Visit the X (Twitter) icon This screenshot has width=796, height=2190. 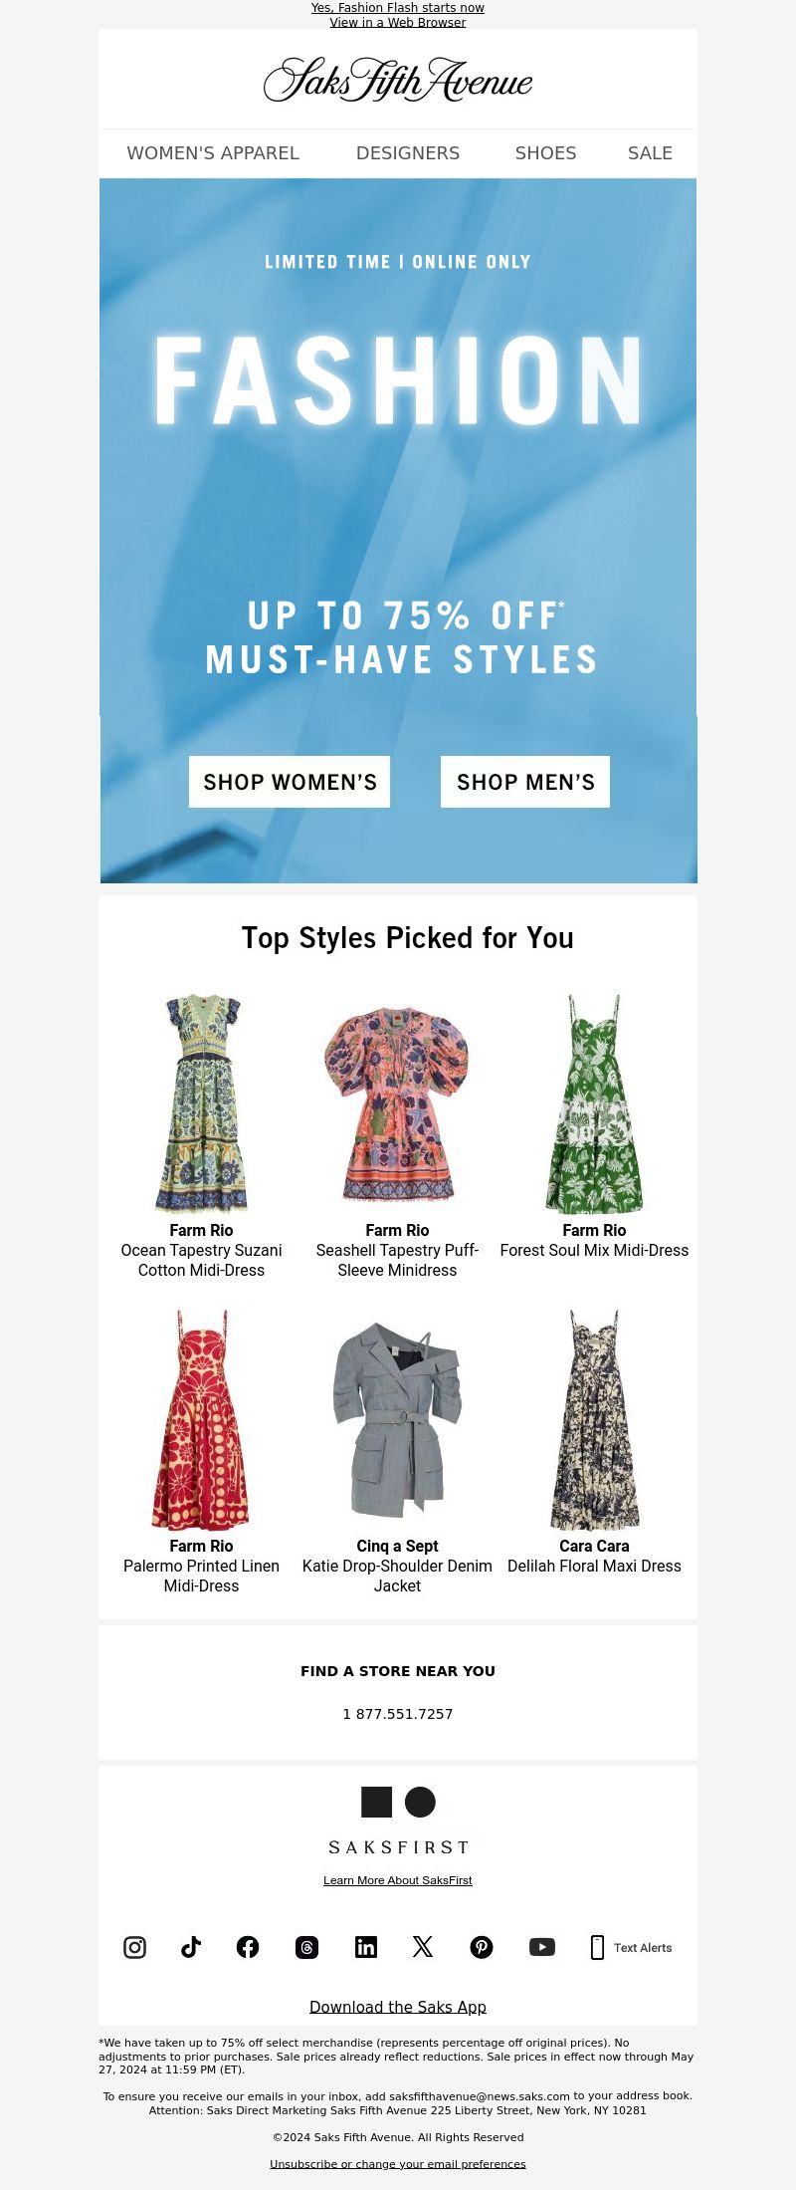pyautogui.click(x=423, y=1947)
